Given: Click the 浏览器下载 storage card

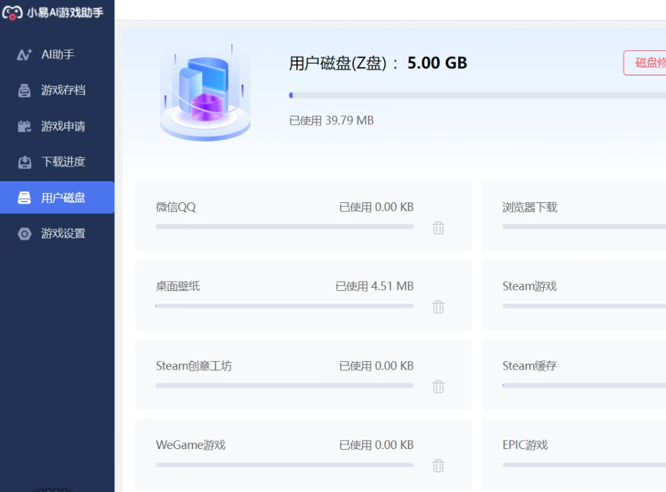Looking at the screenshot, I should [x=573, y=216].
